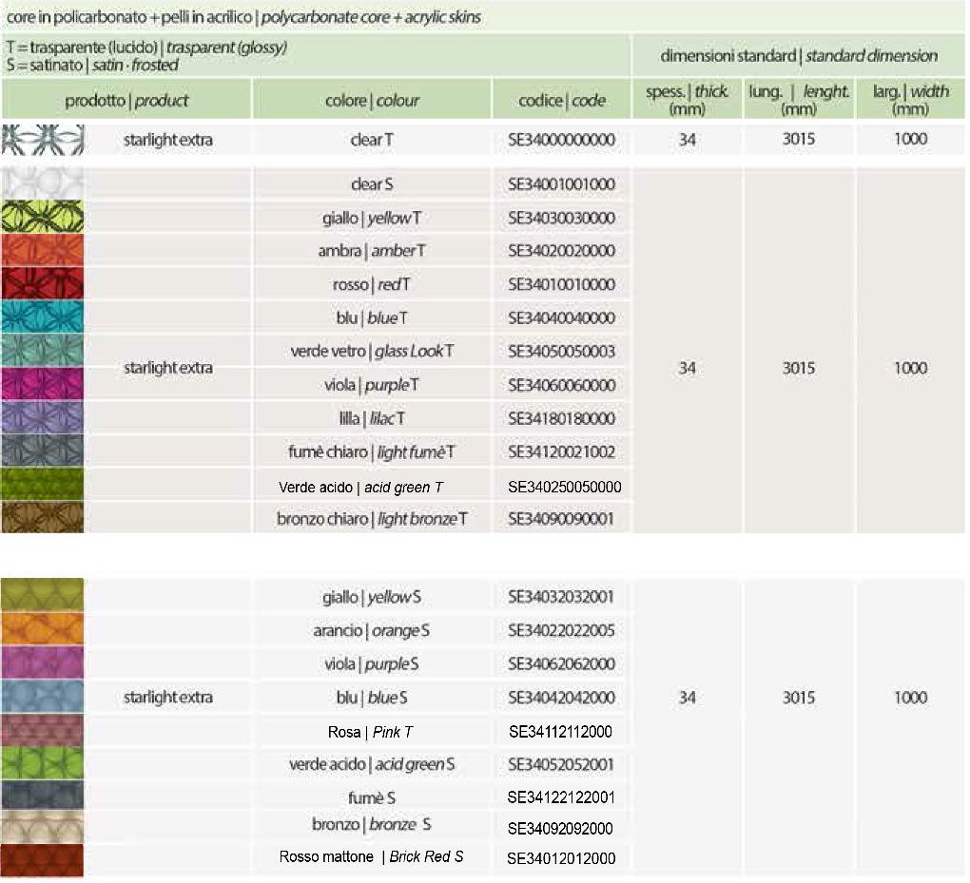Click the 'lung. | lenght' column header

tap(799, 100)
